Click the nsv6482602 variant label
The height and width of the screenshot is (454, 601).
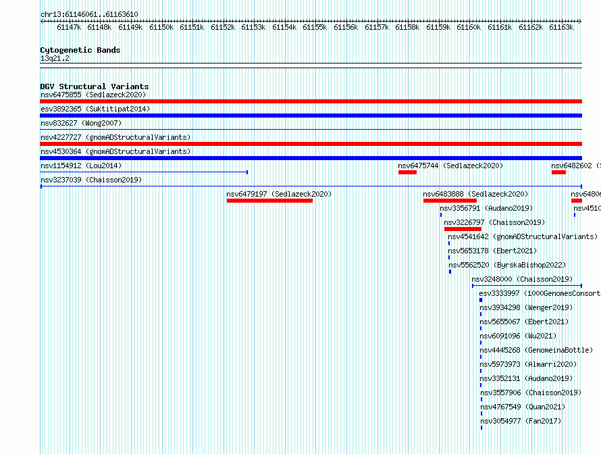[x=576, y=166]
